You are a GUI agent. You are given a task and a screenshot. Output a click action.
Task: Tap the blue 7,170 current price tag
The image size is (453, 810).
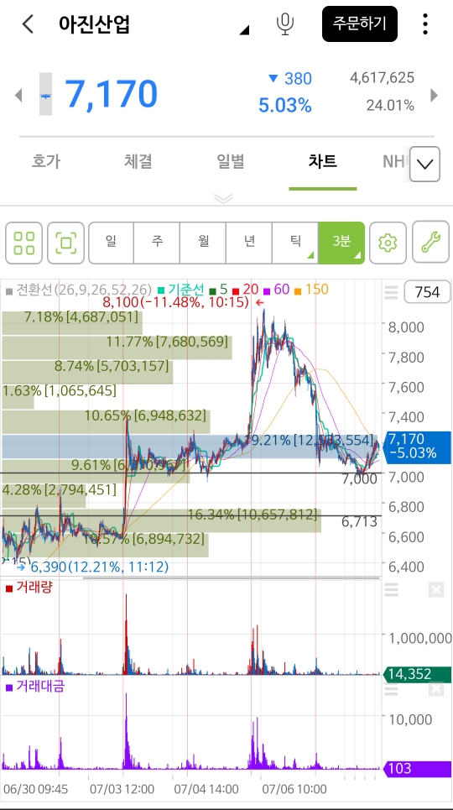[419, 447]
